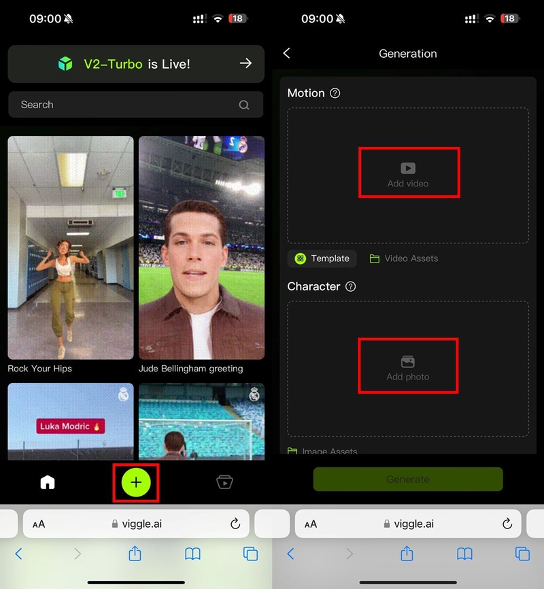Tap the green plus create button
The image size is (544, 589).
point(136,482)
